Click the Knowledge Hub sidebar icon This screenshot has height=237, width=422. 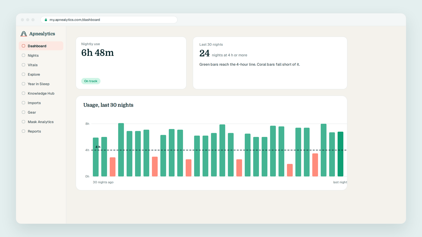tap(23, 93)
